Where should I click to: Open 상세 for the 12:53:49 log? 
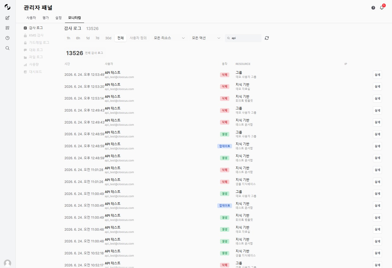coord(377,75)
